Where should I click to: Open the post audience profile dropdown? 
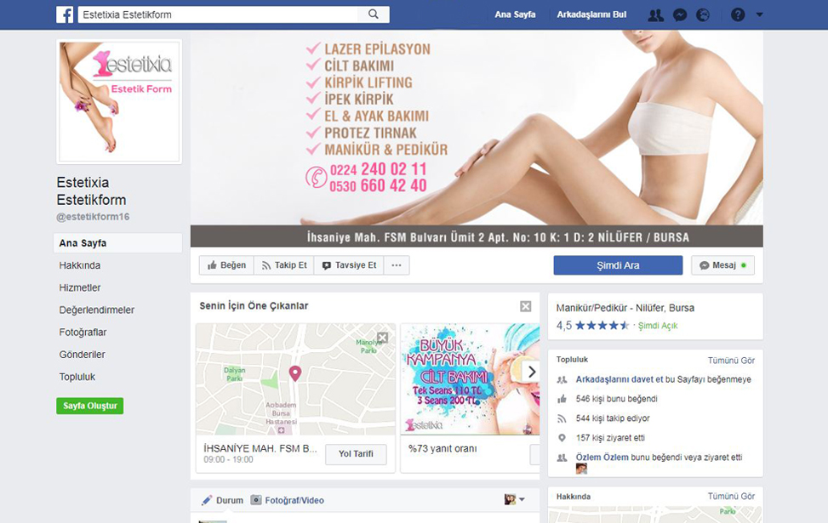pyautogui.click(x=514, y=500)
